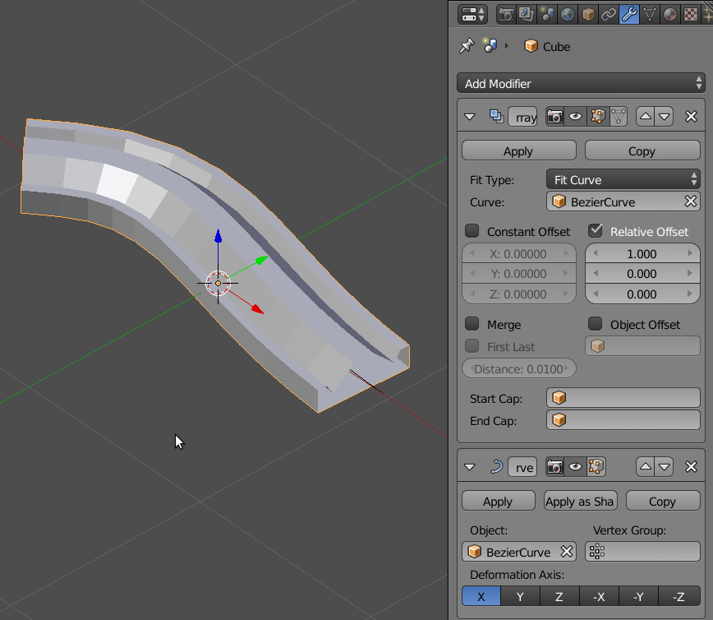
Task: Click the X relative offset value field
Action: (642, 253)
